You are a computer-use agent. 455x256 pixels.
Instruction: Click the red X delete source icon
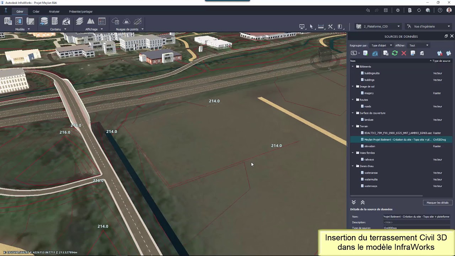click(x=404, y=53)
